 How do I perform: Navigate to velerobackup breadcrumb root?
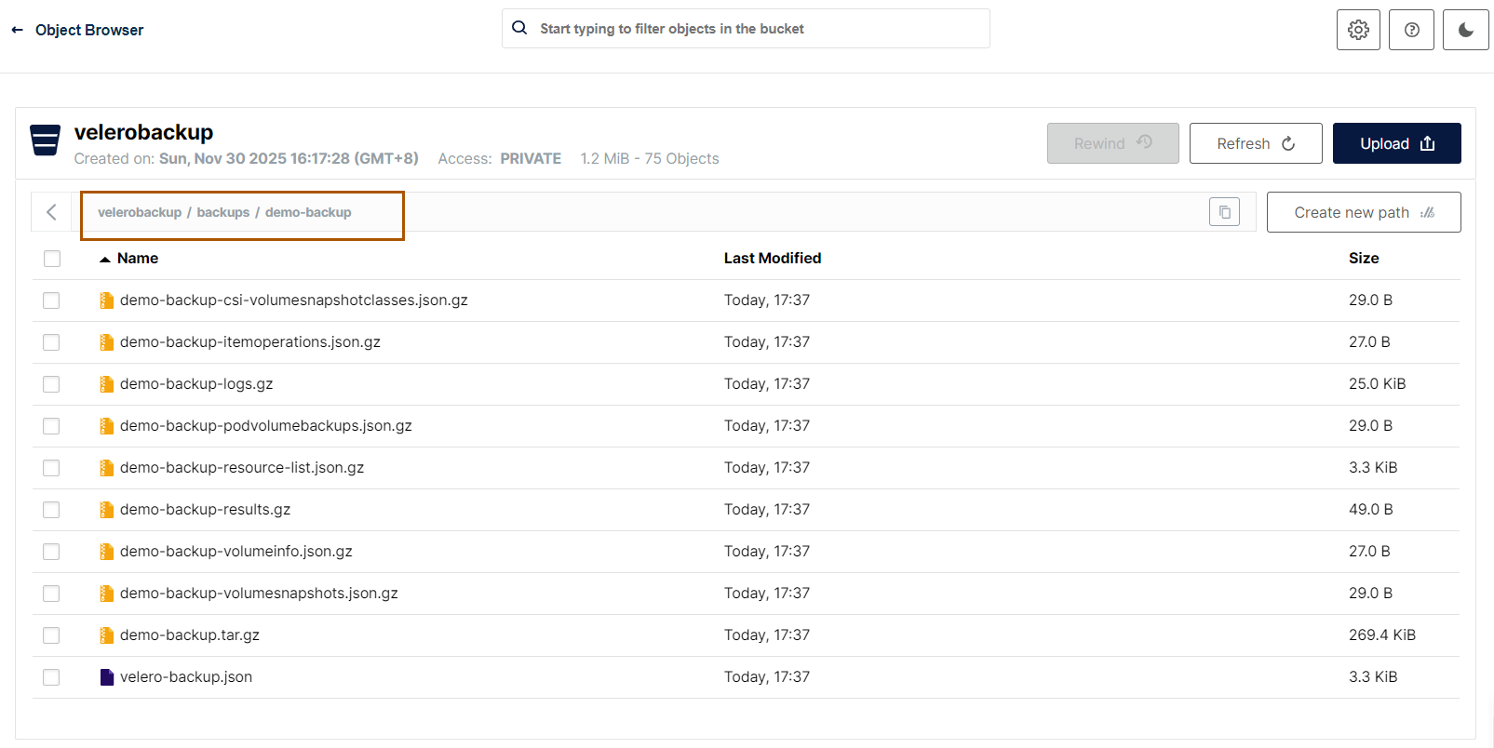click(140, 212)
